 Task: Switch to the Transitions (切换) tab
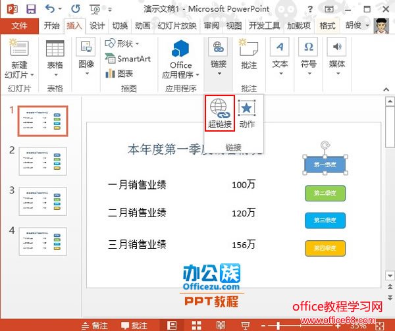tap(120, 26)
